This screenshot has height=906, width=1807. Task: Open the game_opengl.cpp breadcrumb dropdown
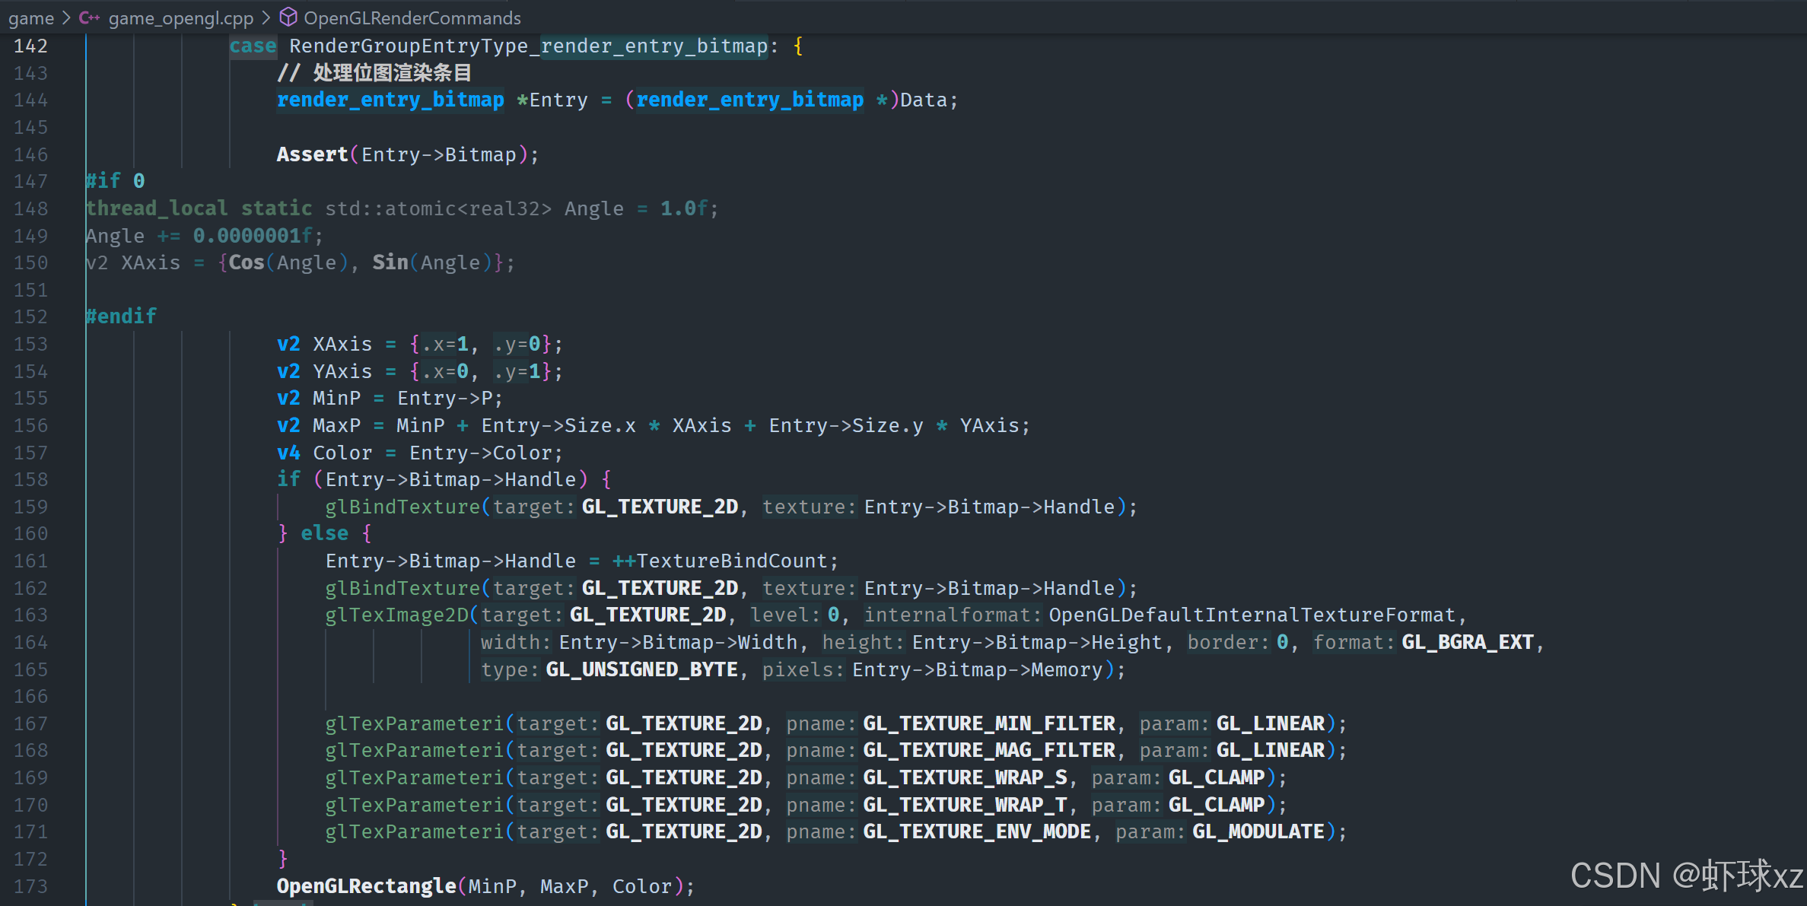click(x=180, y=17)
